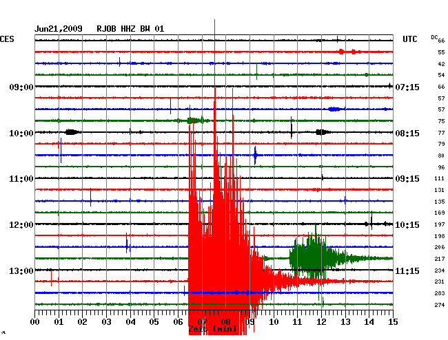Click the DC value "135"
This screenshot has height=340, width=448.
440,202
